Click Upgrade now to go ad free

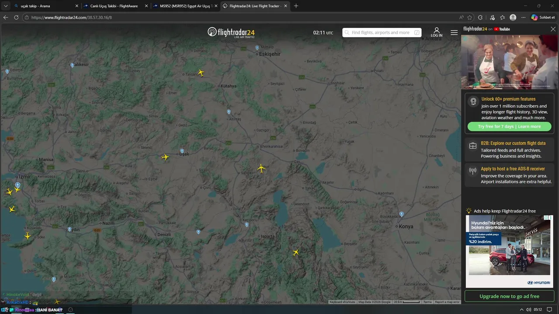click(x=509, y=296)
